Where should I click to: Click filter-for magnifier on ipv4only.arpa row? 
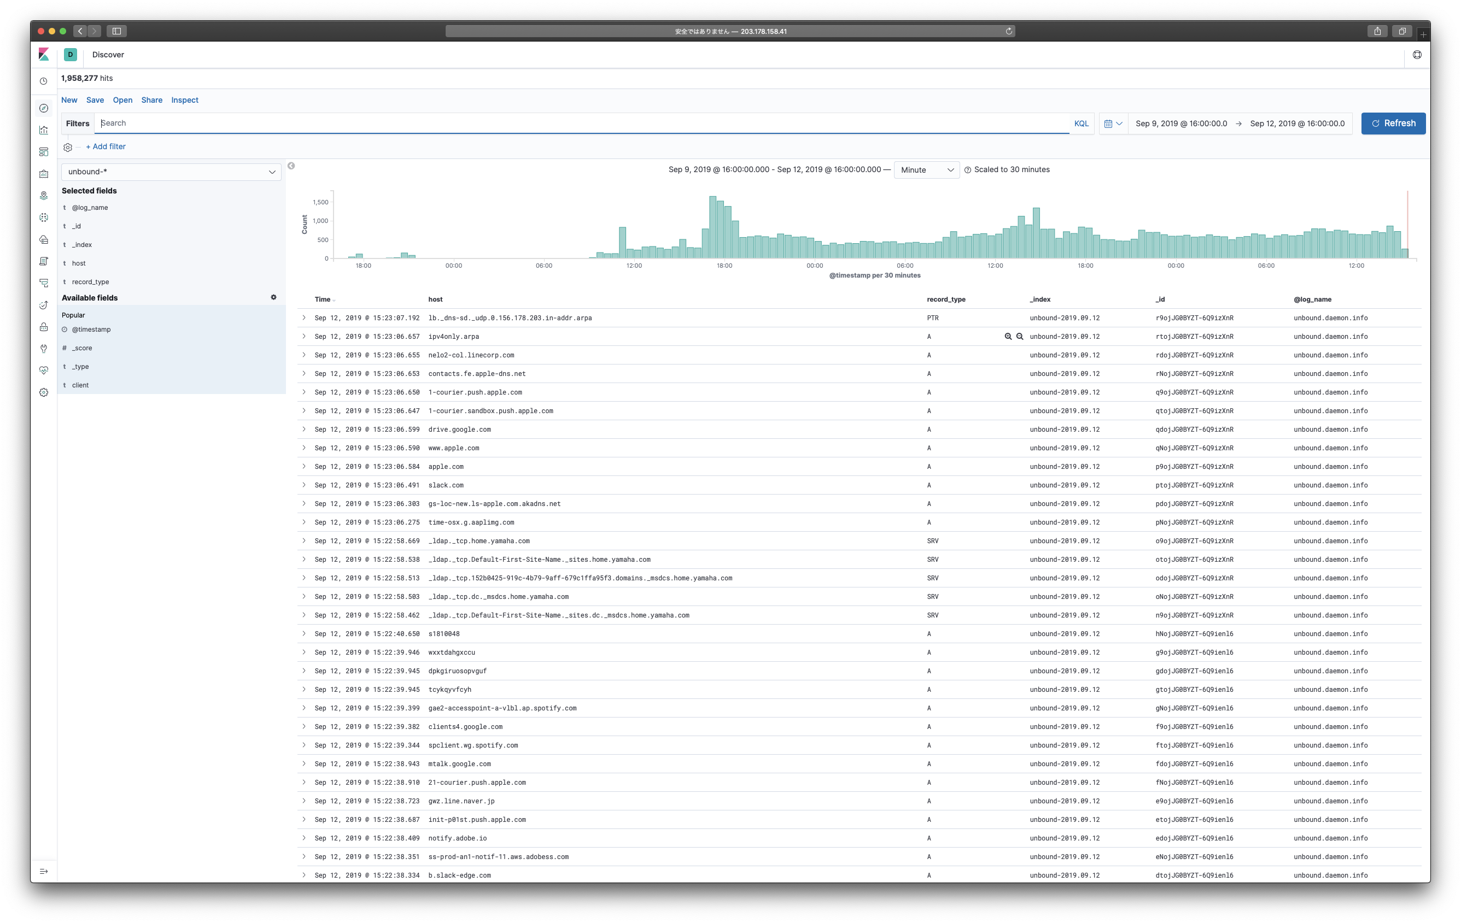[1008, 337]
